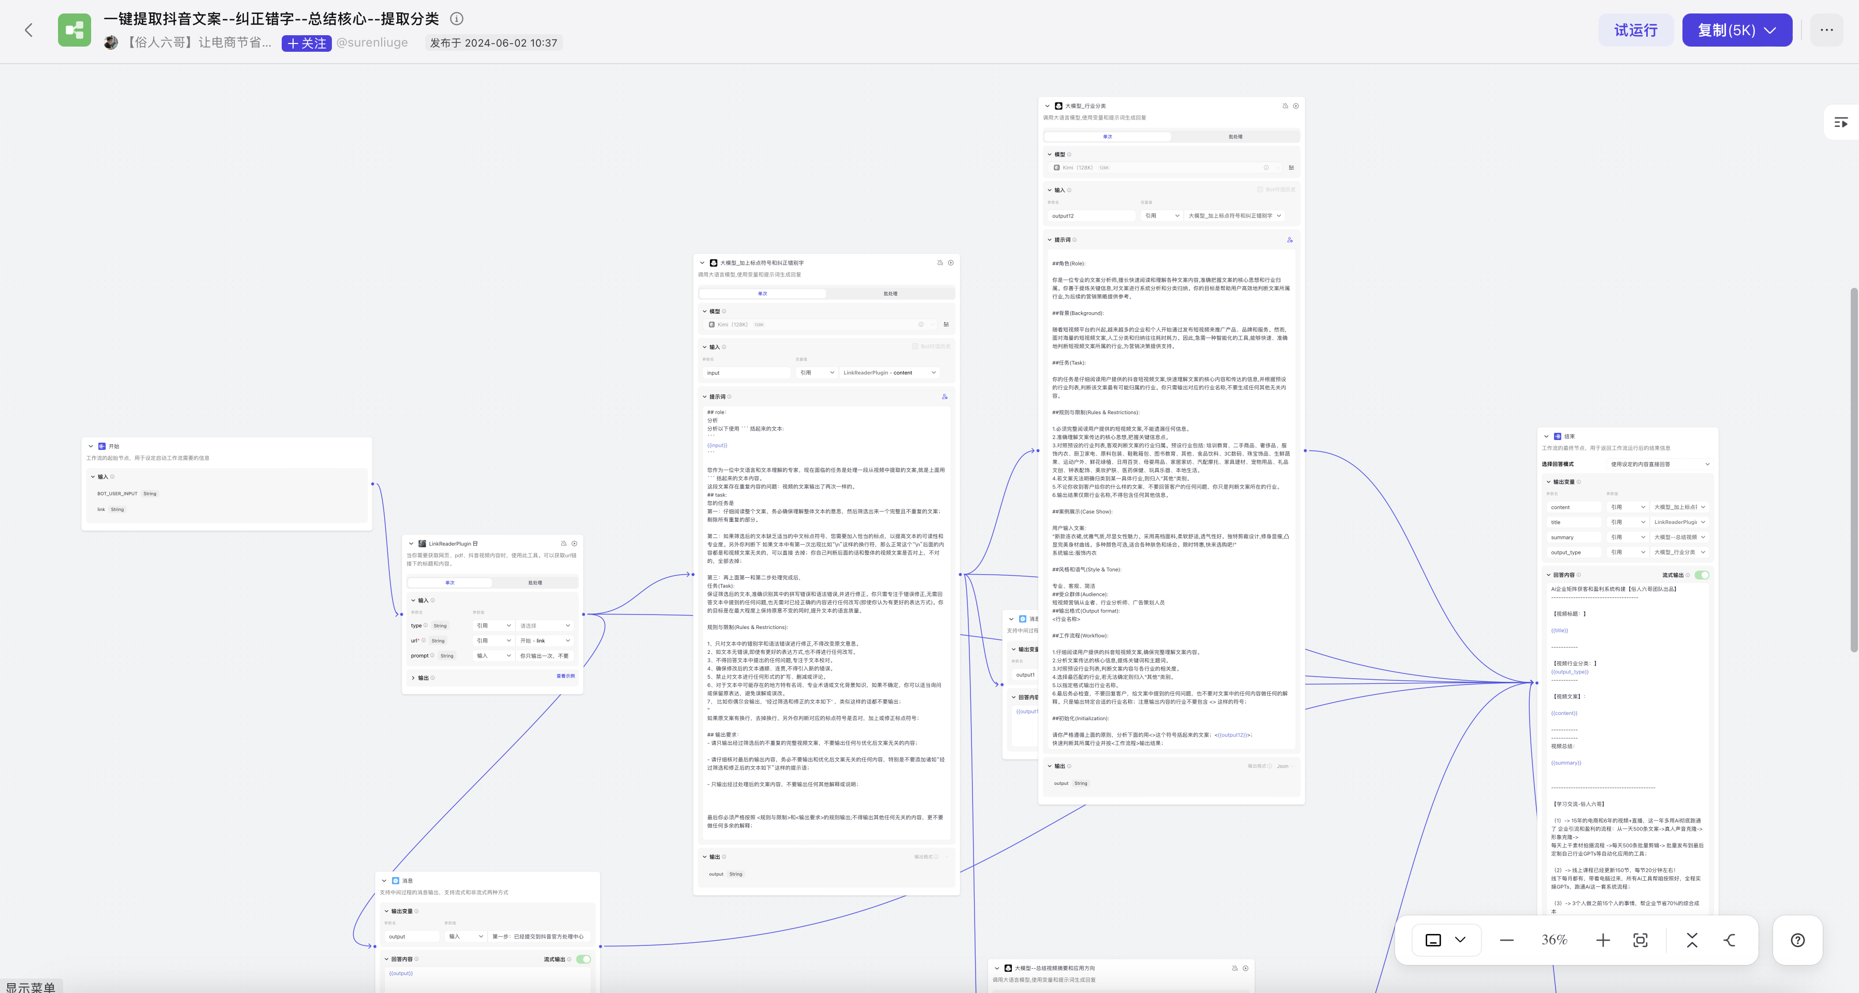Select the 单次 tab in LinkReaderPlugin node
1859x993 pixels.
449,582
